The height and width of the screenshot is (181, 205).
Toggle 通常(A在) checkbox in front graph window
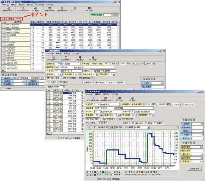(133, 123)
